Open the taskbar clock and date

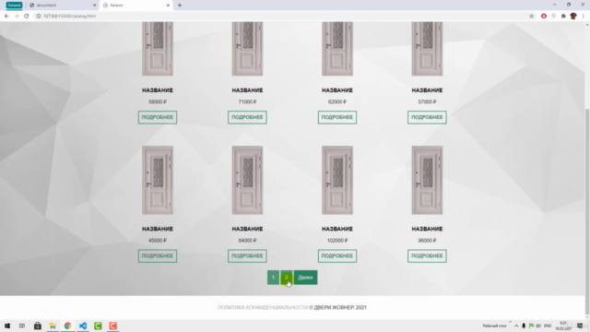click(x=563, y=326)
